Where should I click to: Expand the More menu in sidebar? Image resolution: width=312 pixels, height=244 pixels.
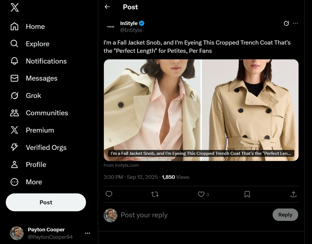14,182
